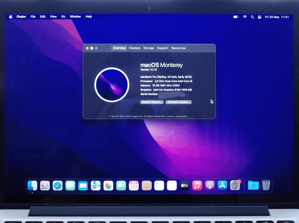
Task: Click the Version 12.7.6 text
Action: click(x=149, y=70)
